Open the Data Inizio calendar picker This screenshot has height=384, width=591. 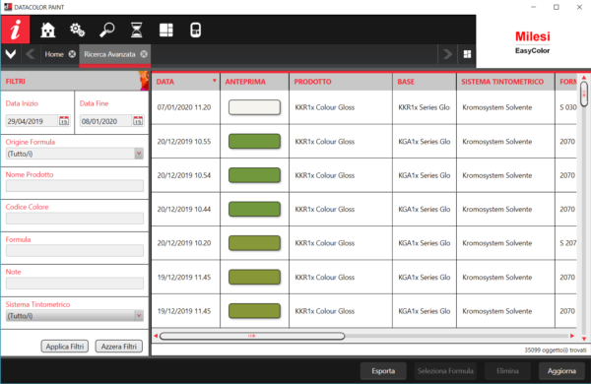(64, 121)
